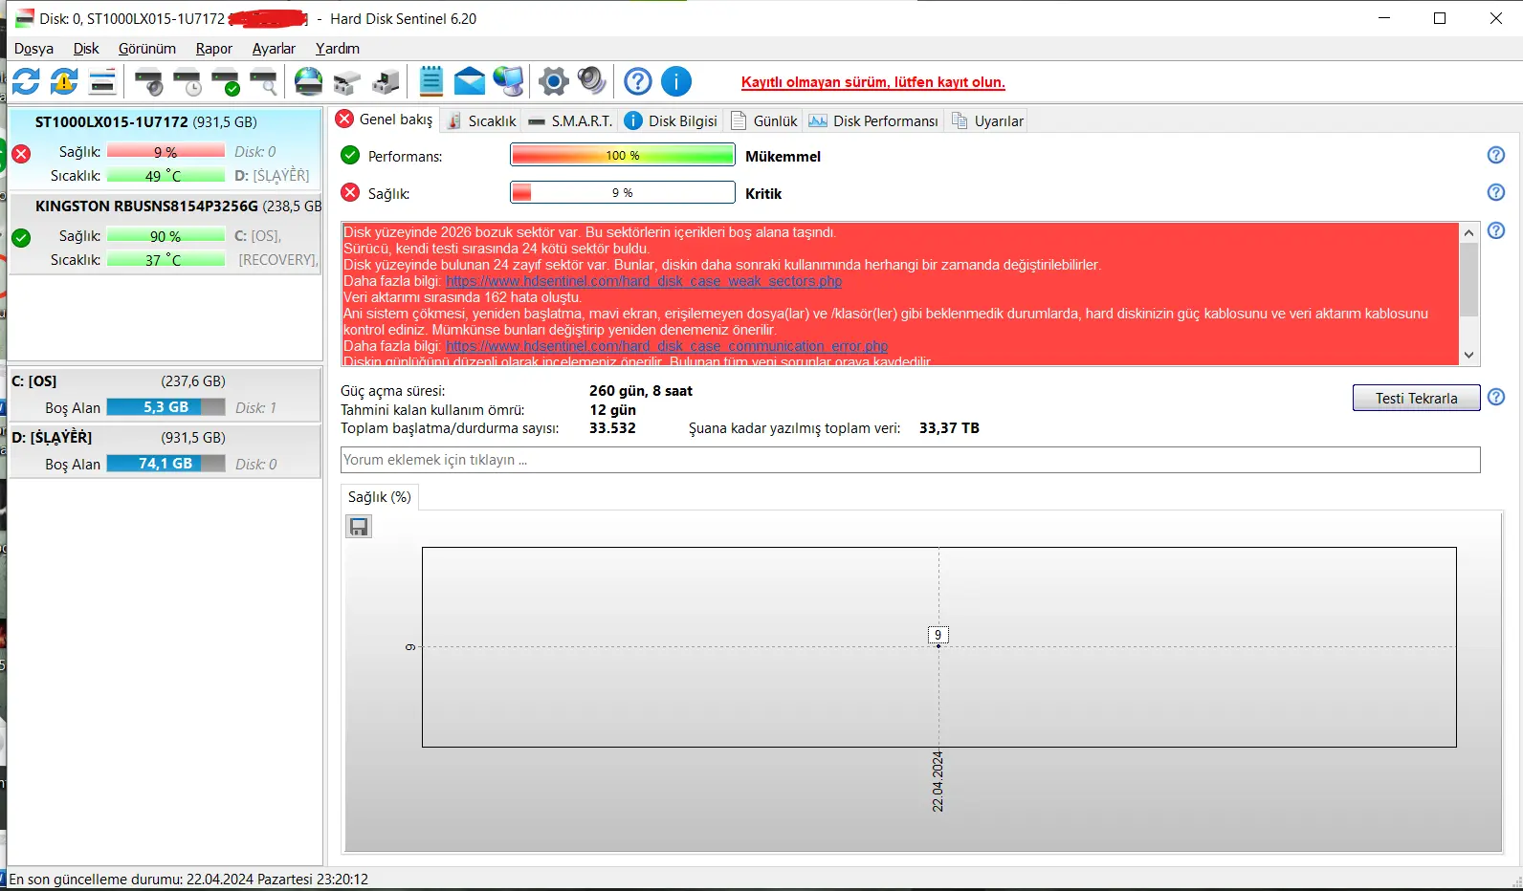Select the Genel bakış tab
The height and width of the screenshot is (891, 1523).
385,120
